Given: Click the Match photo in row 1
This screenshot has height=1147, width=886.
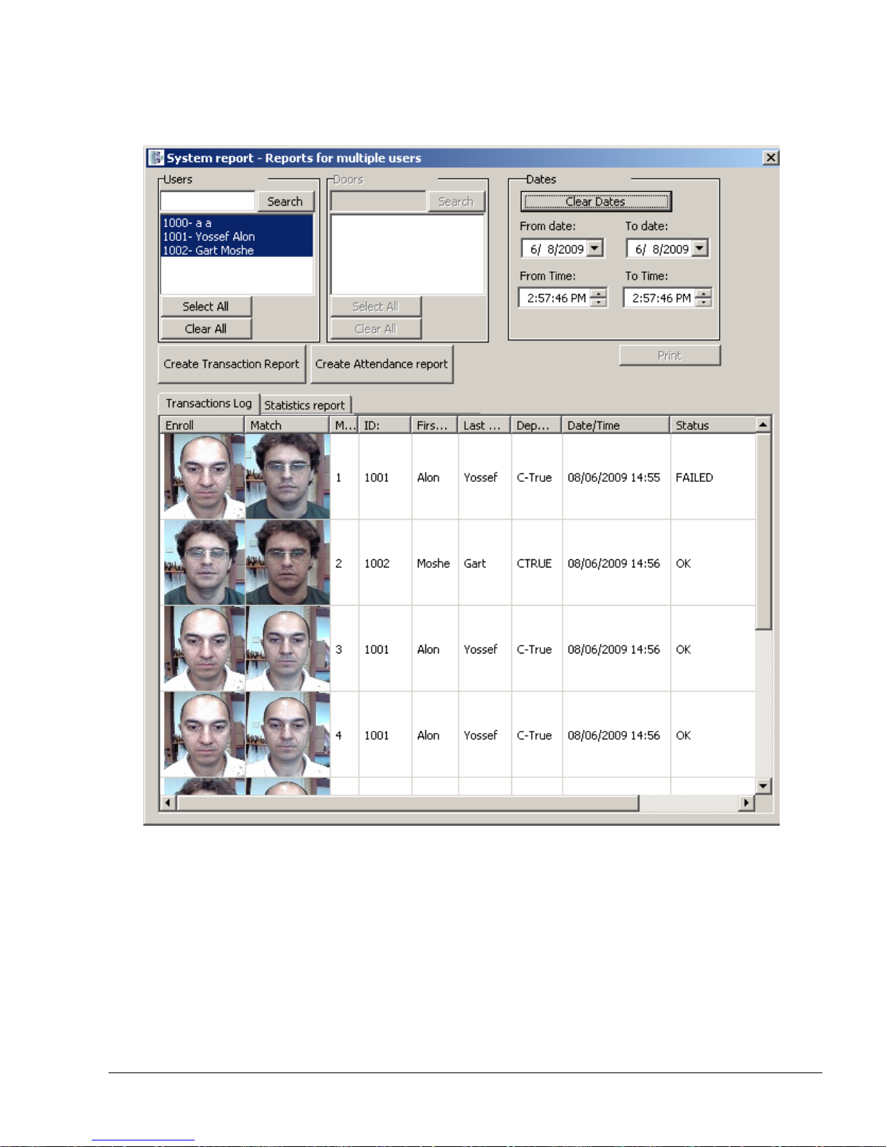Looking at the screenshot, I should click(287, 476).
